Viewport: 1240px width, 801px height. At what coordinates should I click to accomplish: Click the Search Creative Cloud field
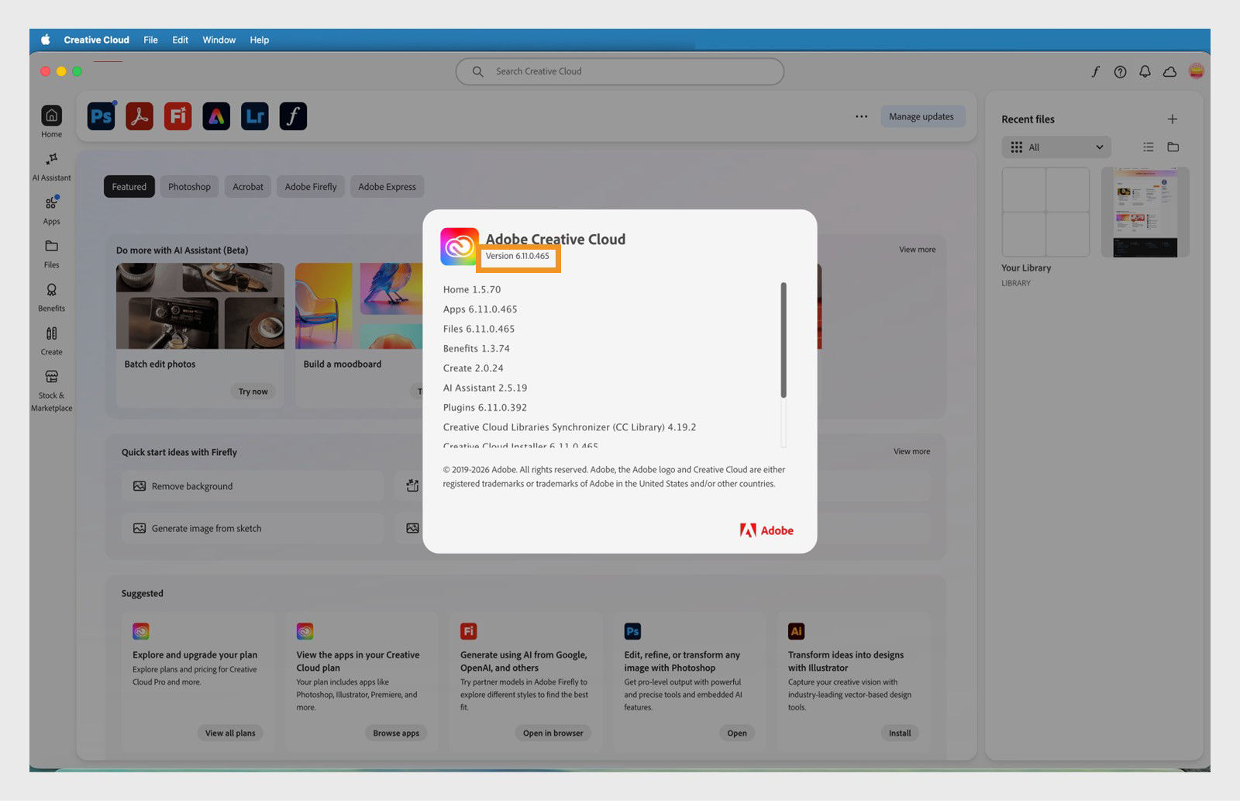point(620,71)
